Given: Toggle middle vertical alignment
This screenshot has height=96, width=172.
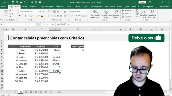Looking at the screenshot, I should [x=51, y=11].
